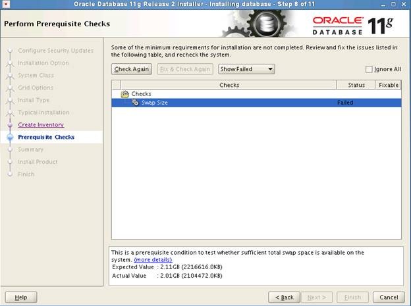Viewport: 411px width, 306px height.
Task: Open the Create Inventory step link
Action: (41, 125)
